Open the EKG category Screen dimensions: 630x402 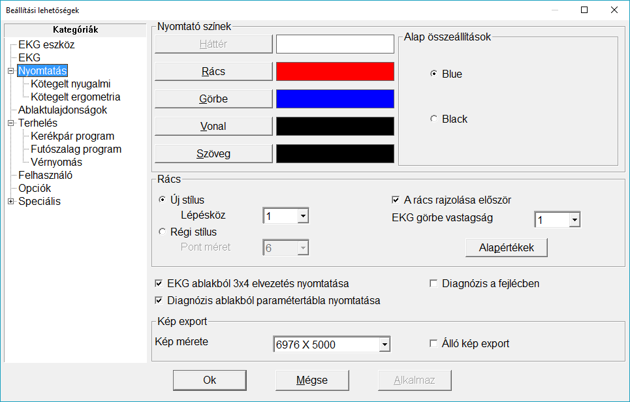click(29, 58)
